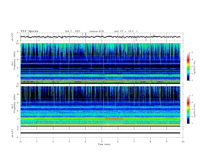
Task: Click the ch.1 "Frequency (kHz)" axis title
Action: point(14,60)
